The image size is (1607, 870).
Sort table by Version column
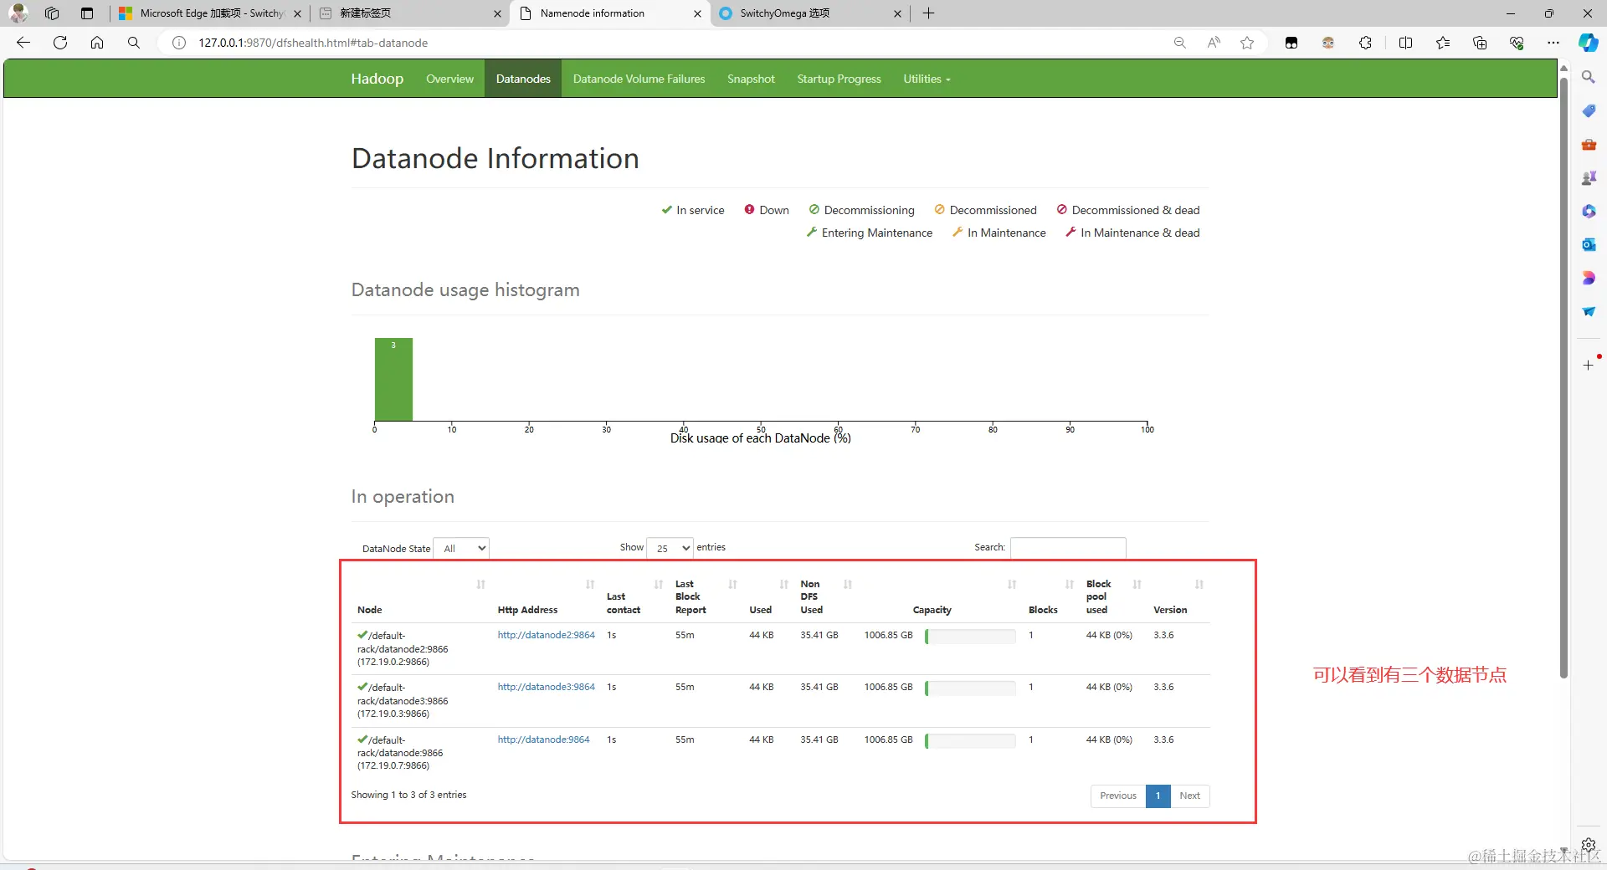[1178, 597]
